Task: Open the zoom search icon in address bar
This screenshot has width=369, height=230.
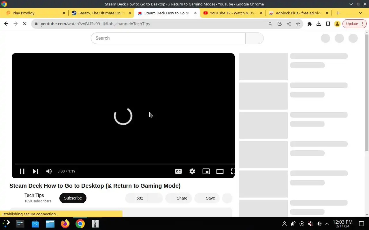Action: point(270,24)
